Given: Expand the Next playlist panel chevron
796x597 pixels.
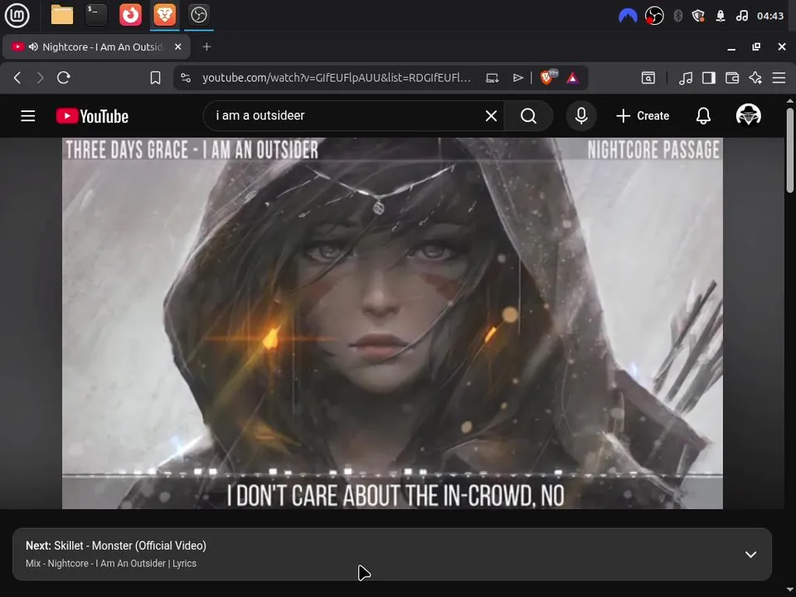Looking at the screenshot, I should [x=750, y=555].
